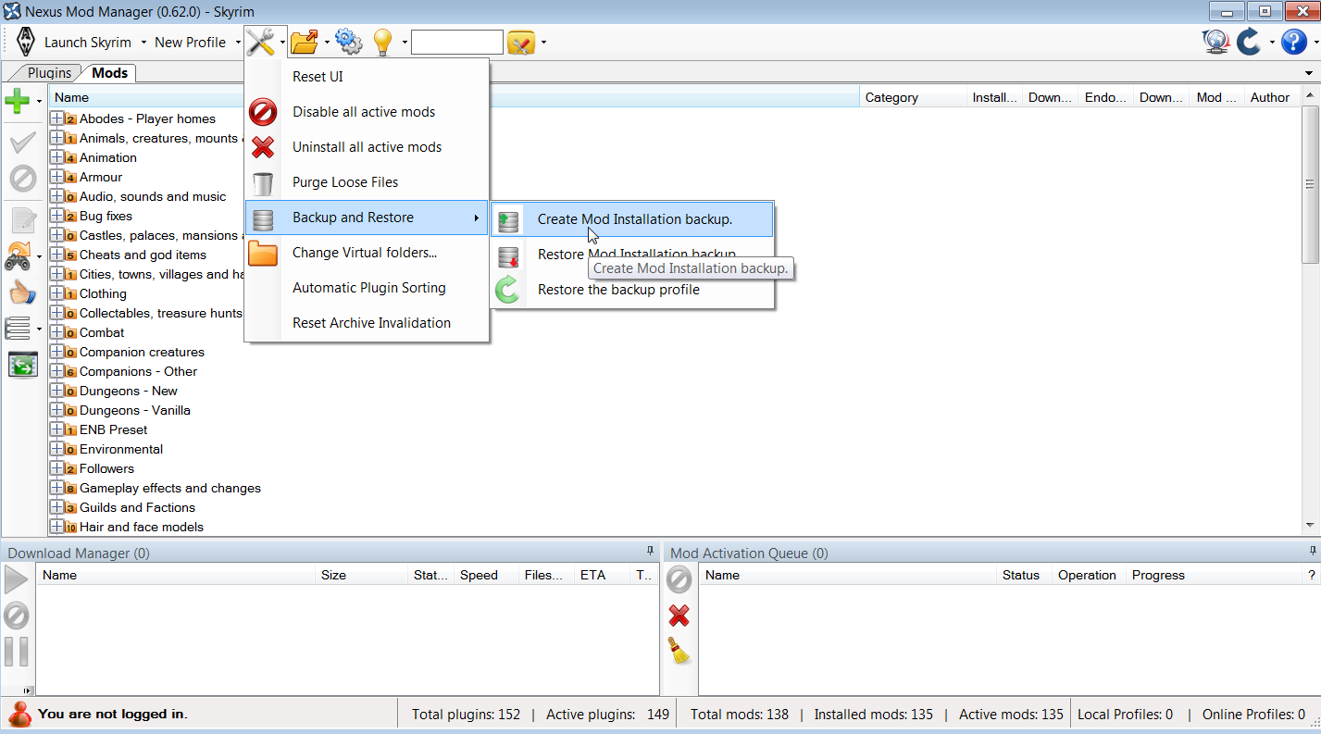This screenshot has width=1321, height=734.
Task: Click the toolbar search text field
Action: click(456, 43)
